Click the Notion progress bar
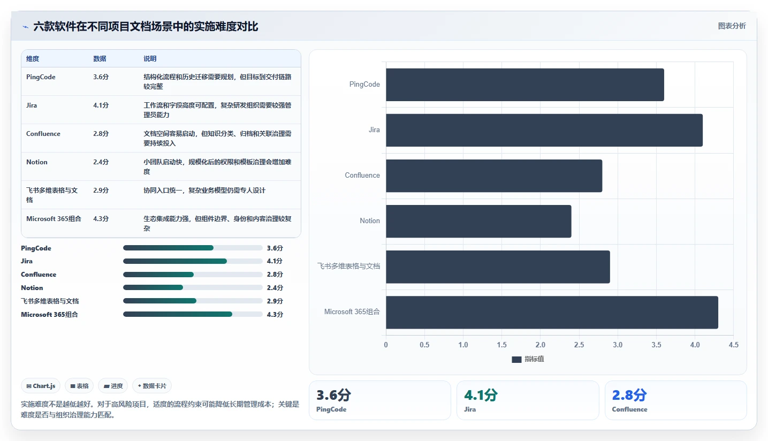The width and height of the screenshot is (768, 441). (x=193, y=287)
